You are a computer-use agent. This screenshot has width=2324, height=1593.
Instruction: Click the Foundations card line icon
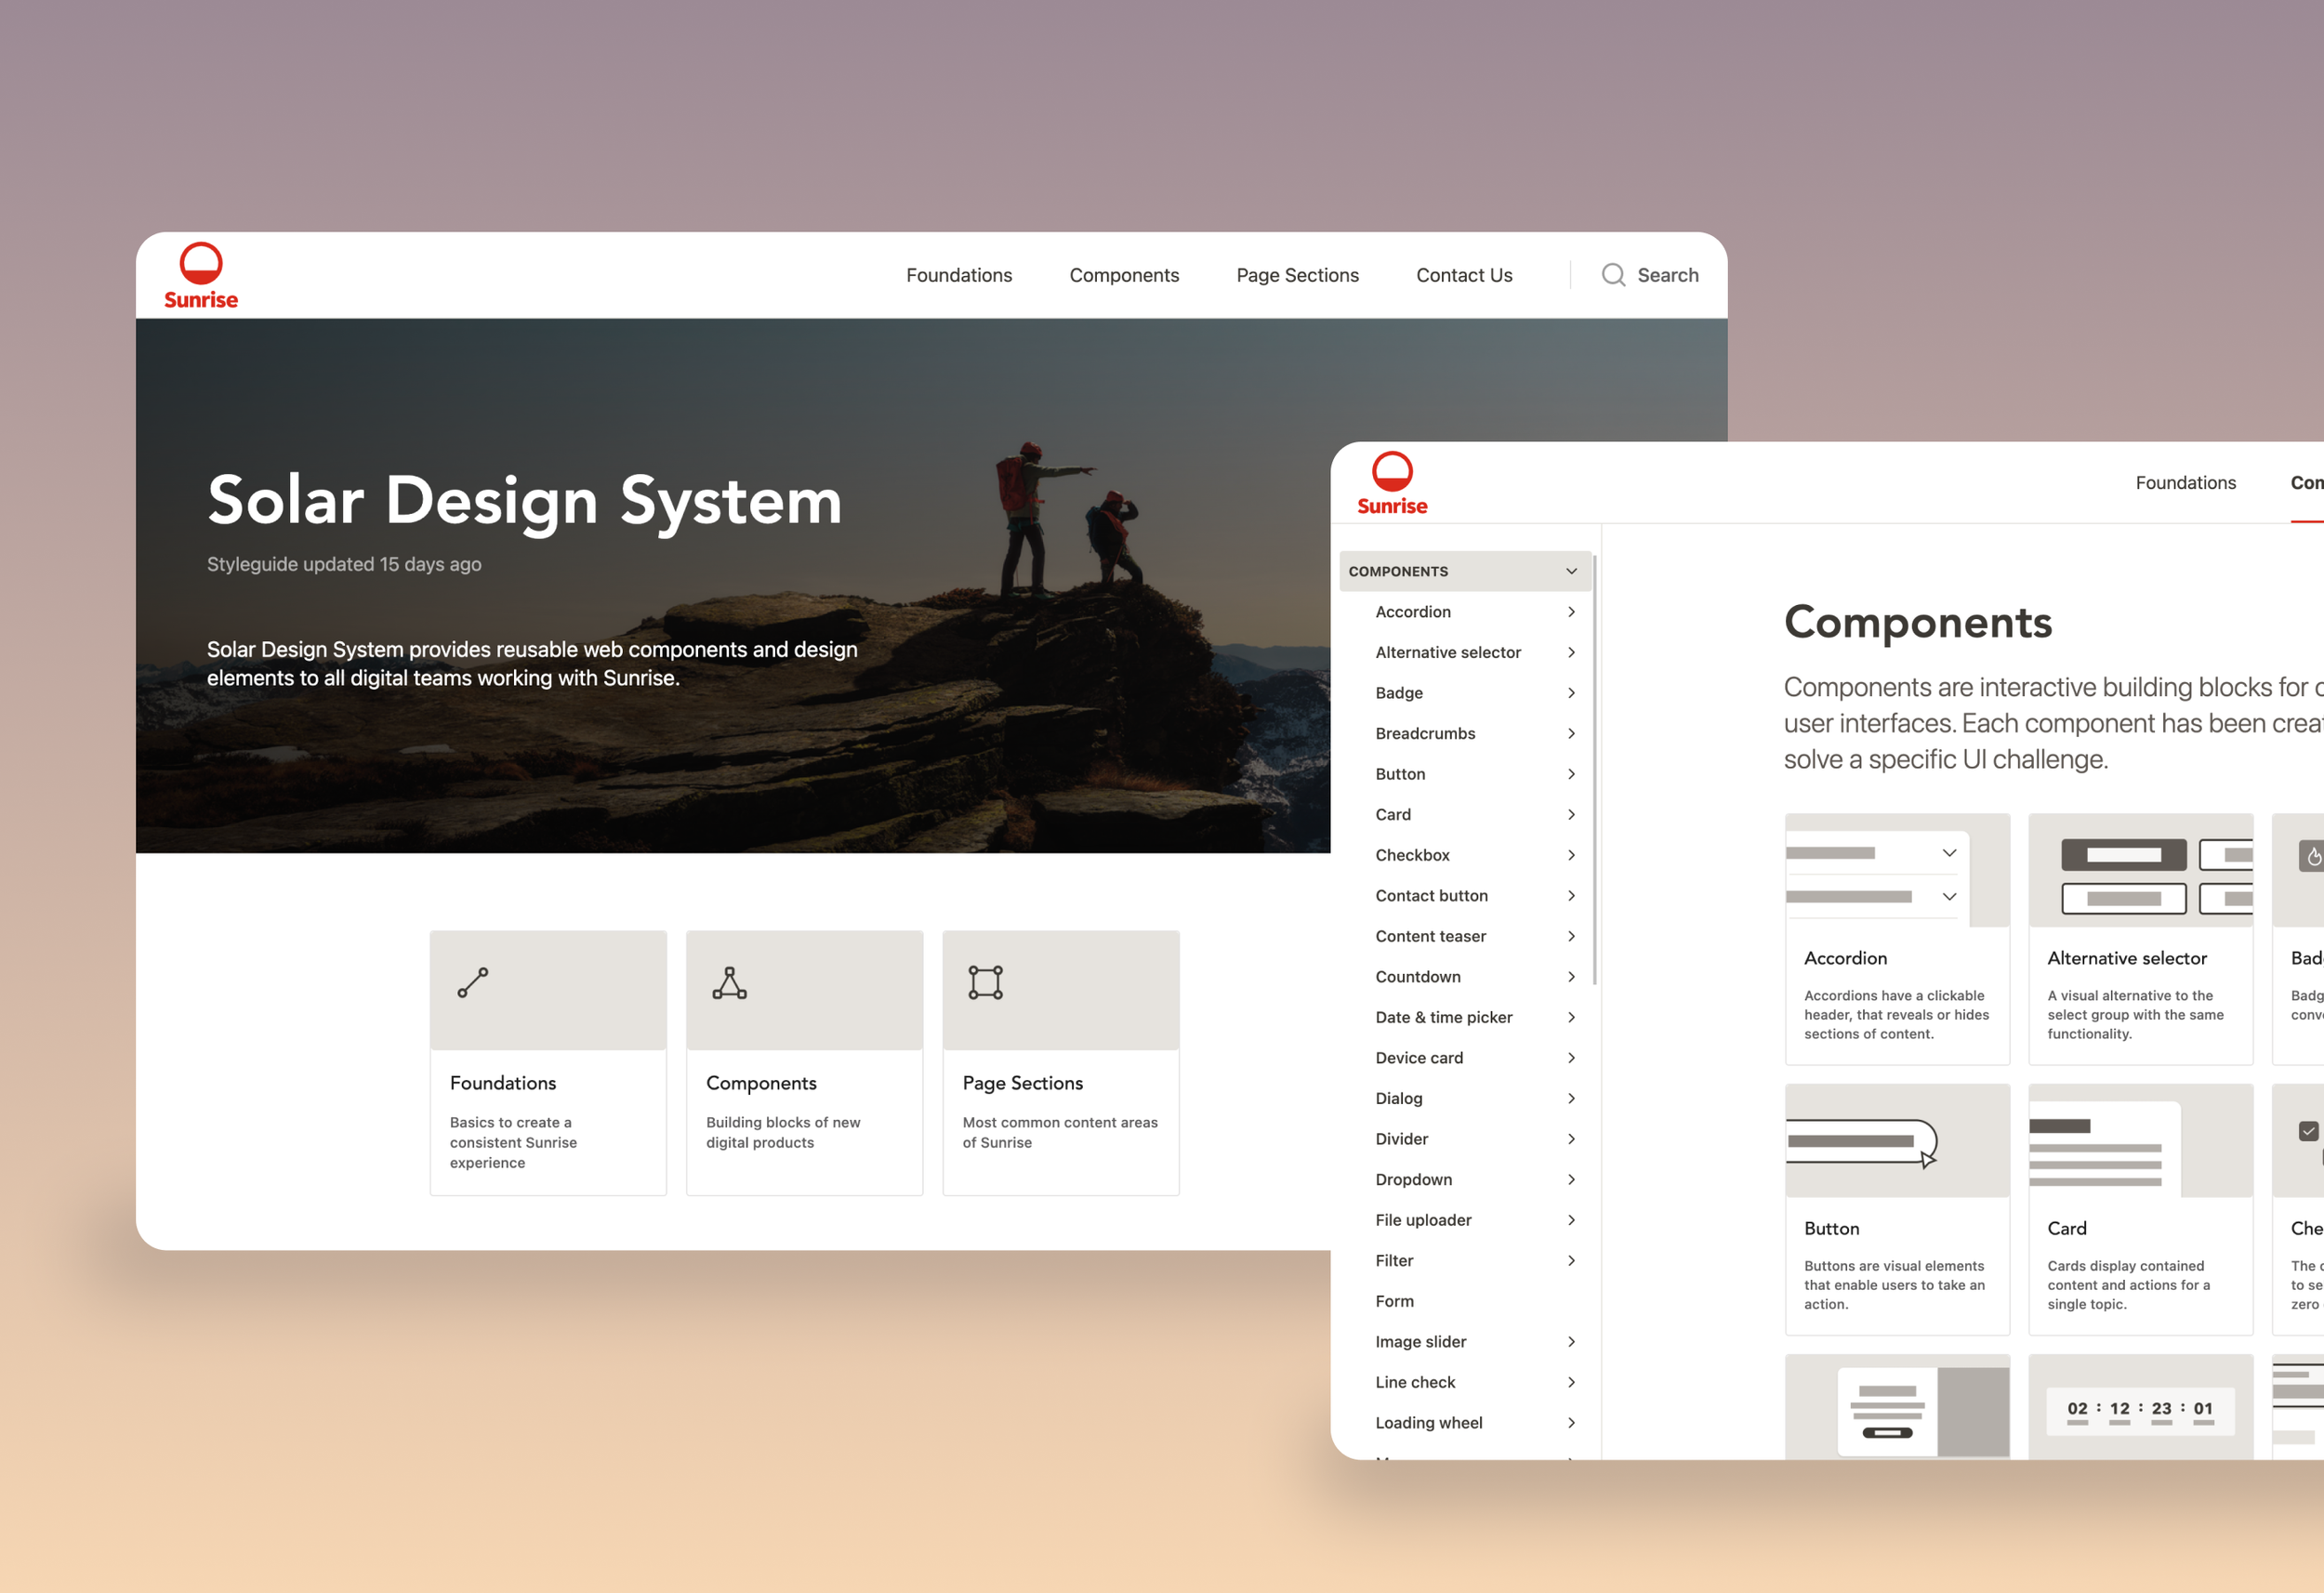(473, 983)
